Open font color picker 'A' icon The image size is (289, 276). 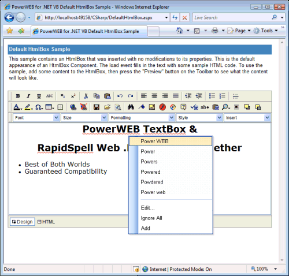17,107
